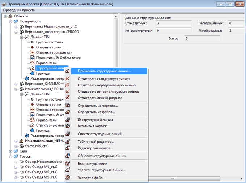Click the Экспорт в файл icon
Viewport: 246px width, 183px height.
(x=68, y=178)
